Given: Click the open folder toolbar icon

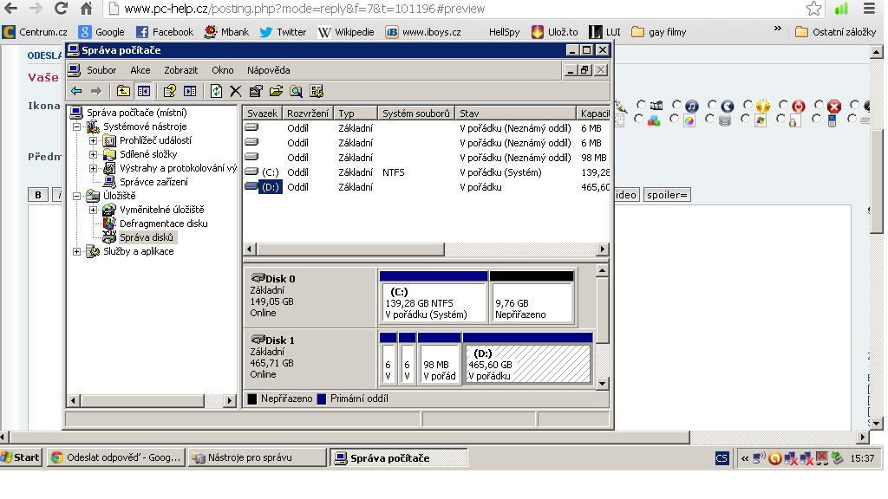Looking at the screenshot, I should (x=276, y=91).
